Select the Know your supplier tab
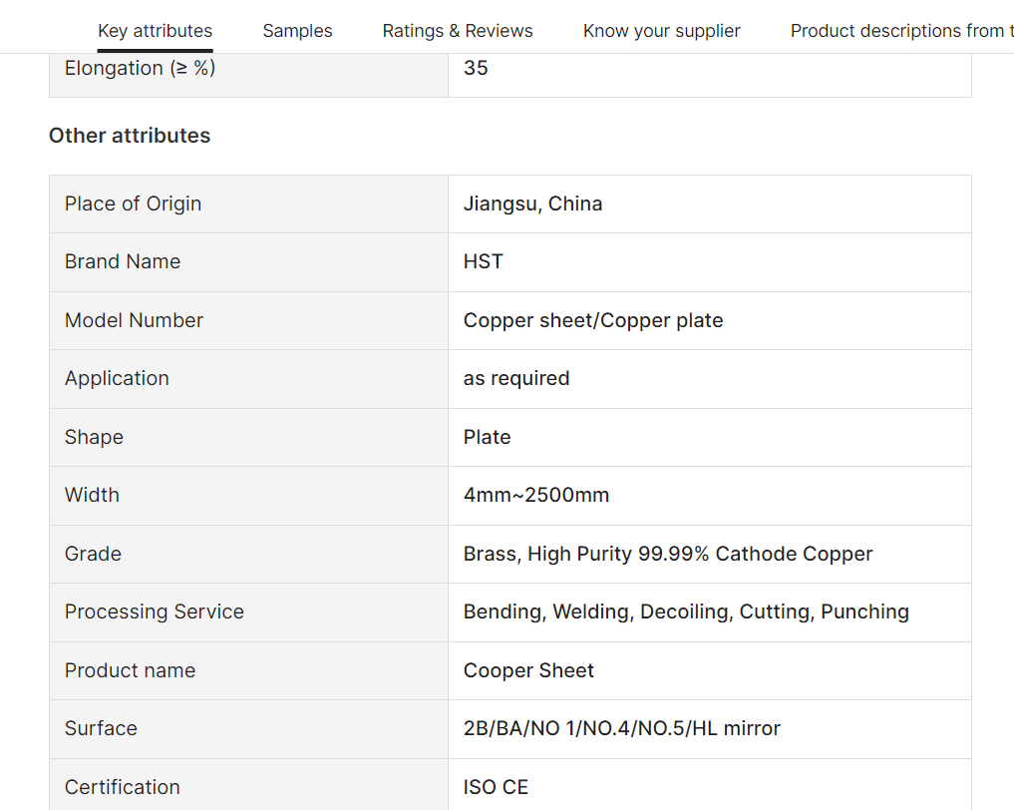 661,31
